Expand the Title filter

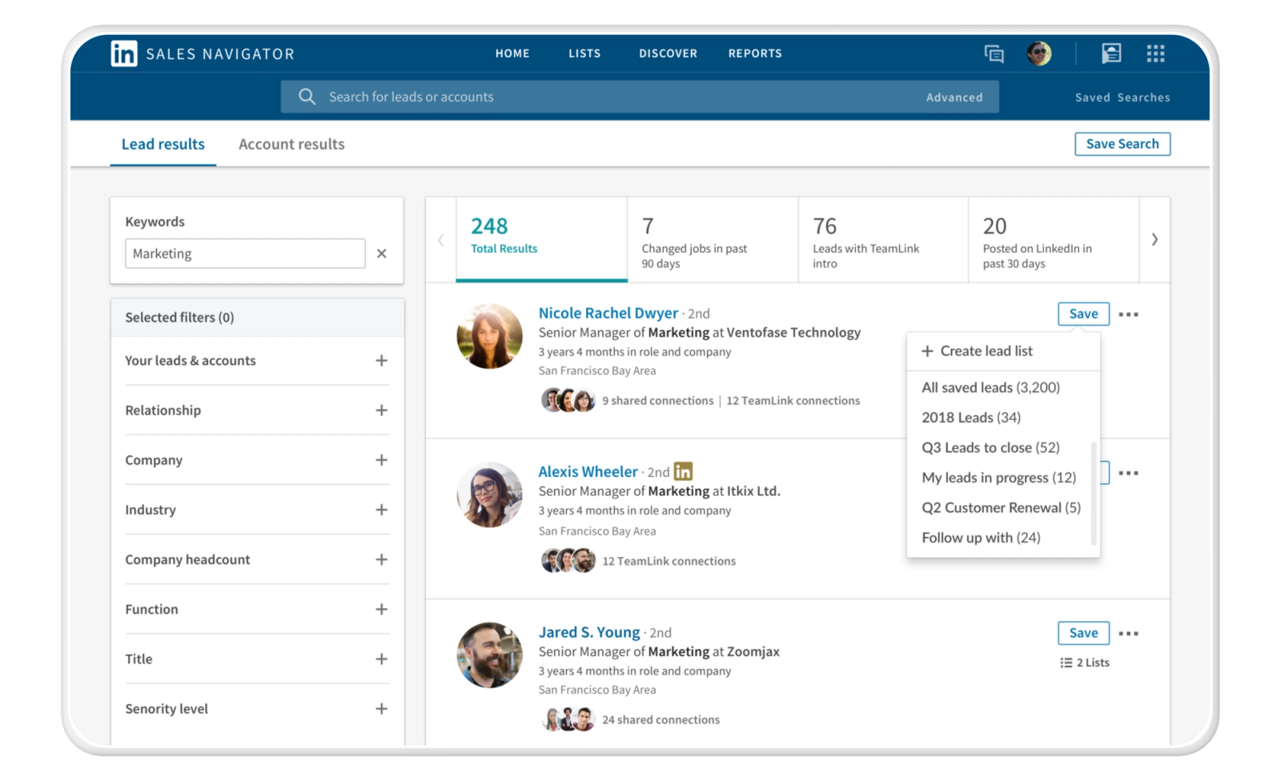381,659
